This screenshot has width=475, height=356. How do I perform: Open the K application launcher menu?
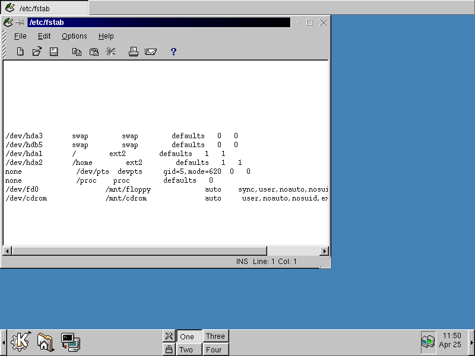21,342
